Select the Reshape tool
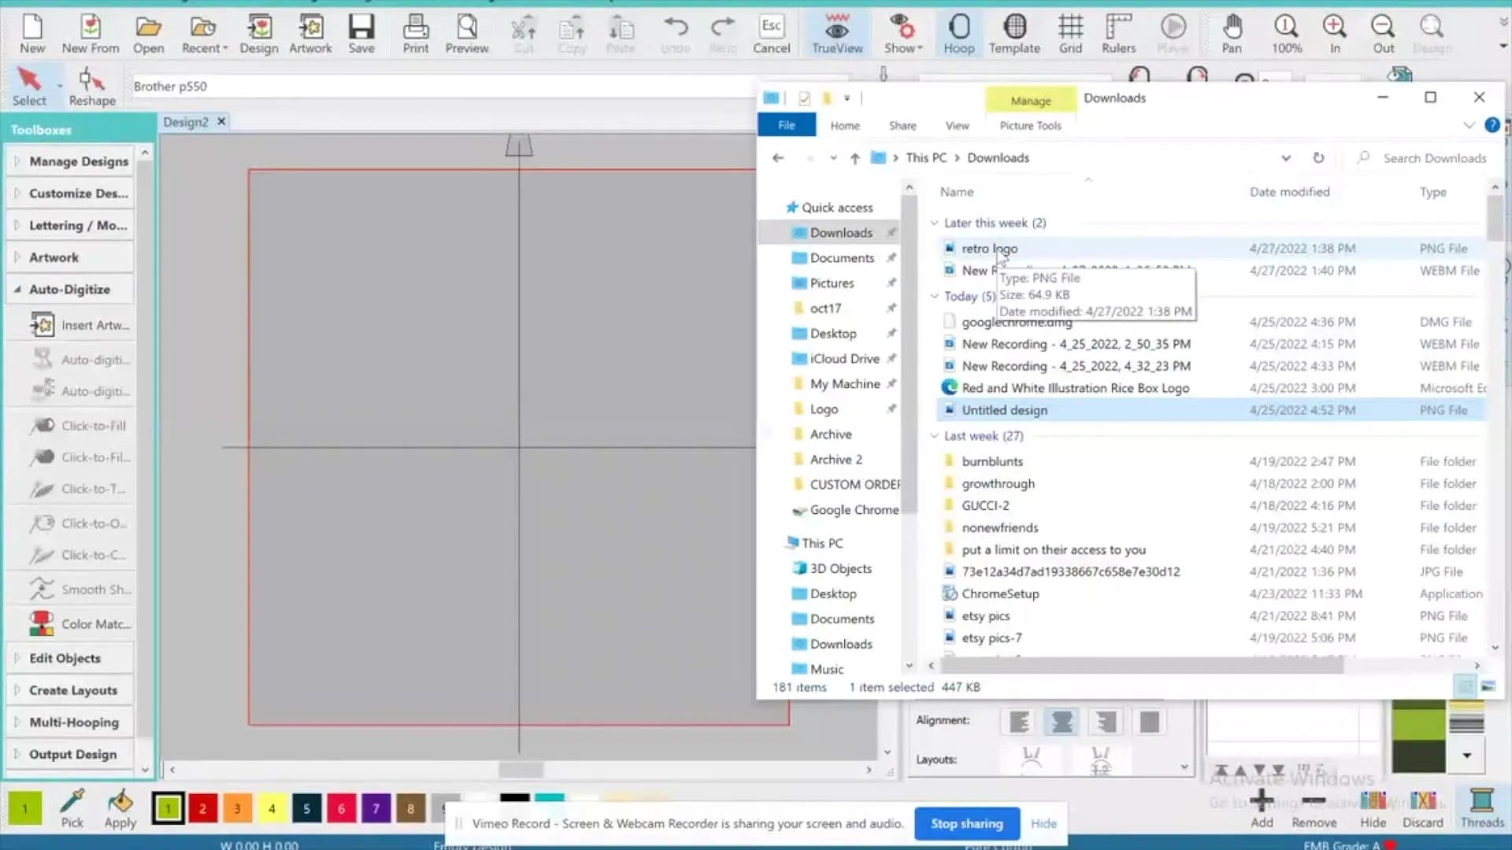 click(x=91, y=87)
